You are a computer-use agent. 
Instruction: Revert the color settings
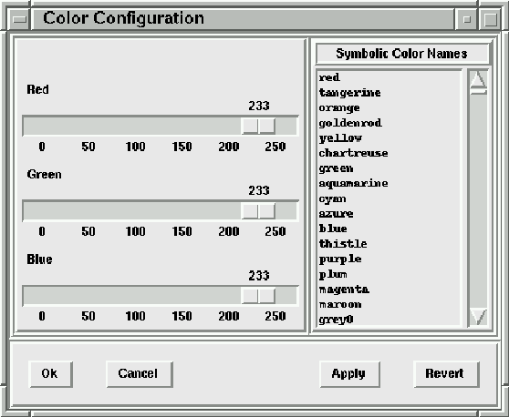(x=446, y=374)
